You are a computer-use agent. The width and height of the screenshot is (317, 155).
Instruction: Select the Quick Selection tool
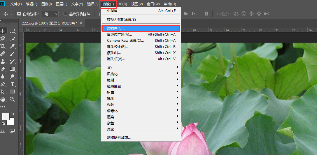pyautogui.click(x=12, y=39)
